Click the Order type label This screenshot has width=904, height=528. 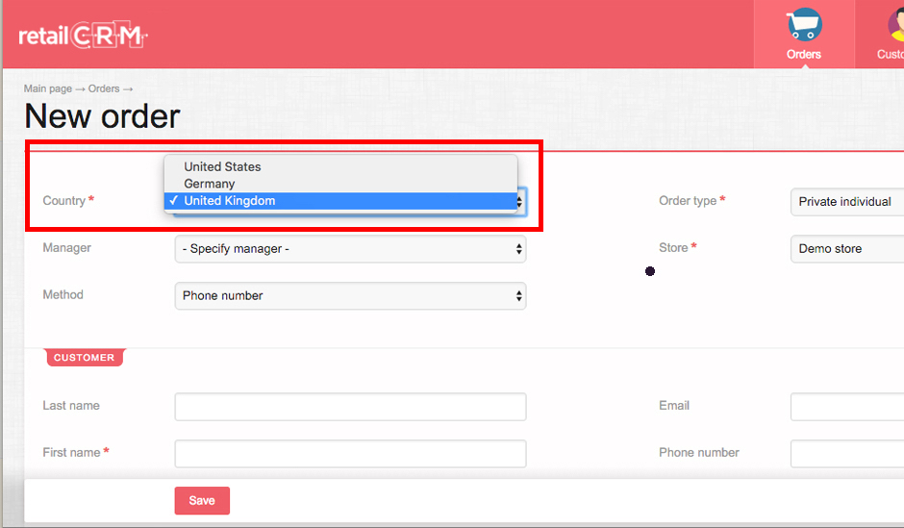pyautogui.click(x=688, y=201)
